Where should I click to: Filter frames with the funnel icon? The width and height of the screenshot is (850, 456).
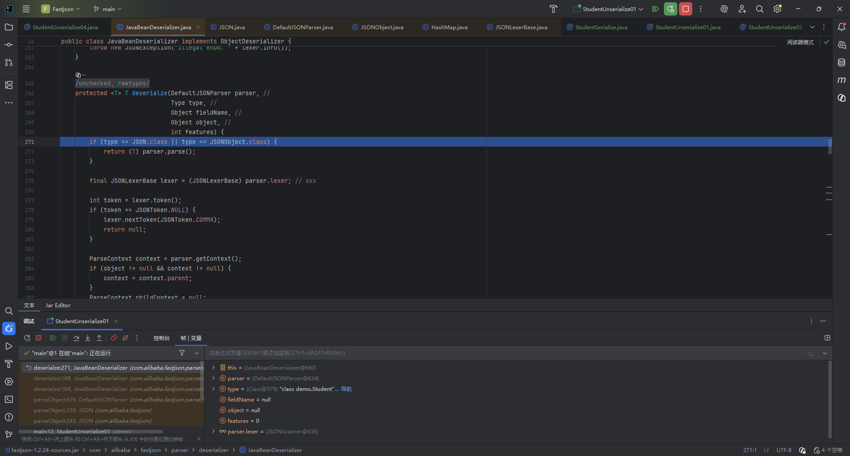pos(182,353)
